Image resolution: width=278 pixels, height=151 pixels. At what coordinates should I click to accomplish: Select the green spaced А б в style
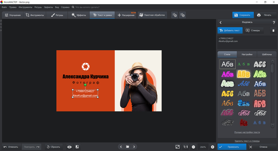pyautogui.click(x=244, y=64)
